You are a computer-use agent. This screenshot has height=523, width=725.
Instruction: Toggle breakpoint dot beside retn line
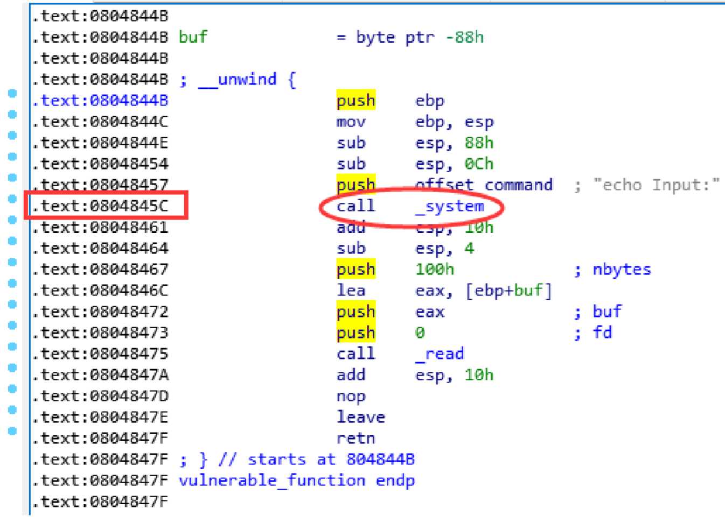pyautogui.click(x=12, y=431)
